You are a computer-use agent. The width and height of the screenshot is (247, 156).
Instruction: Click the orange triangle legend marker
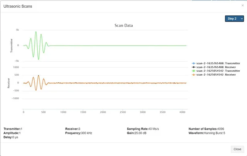coord(194,75)
